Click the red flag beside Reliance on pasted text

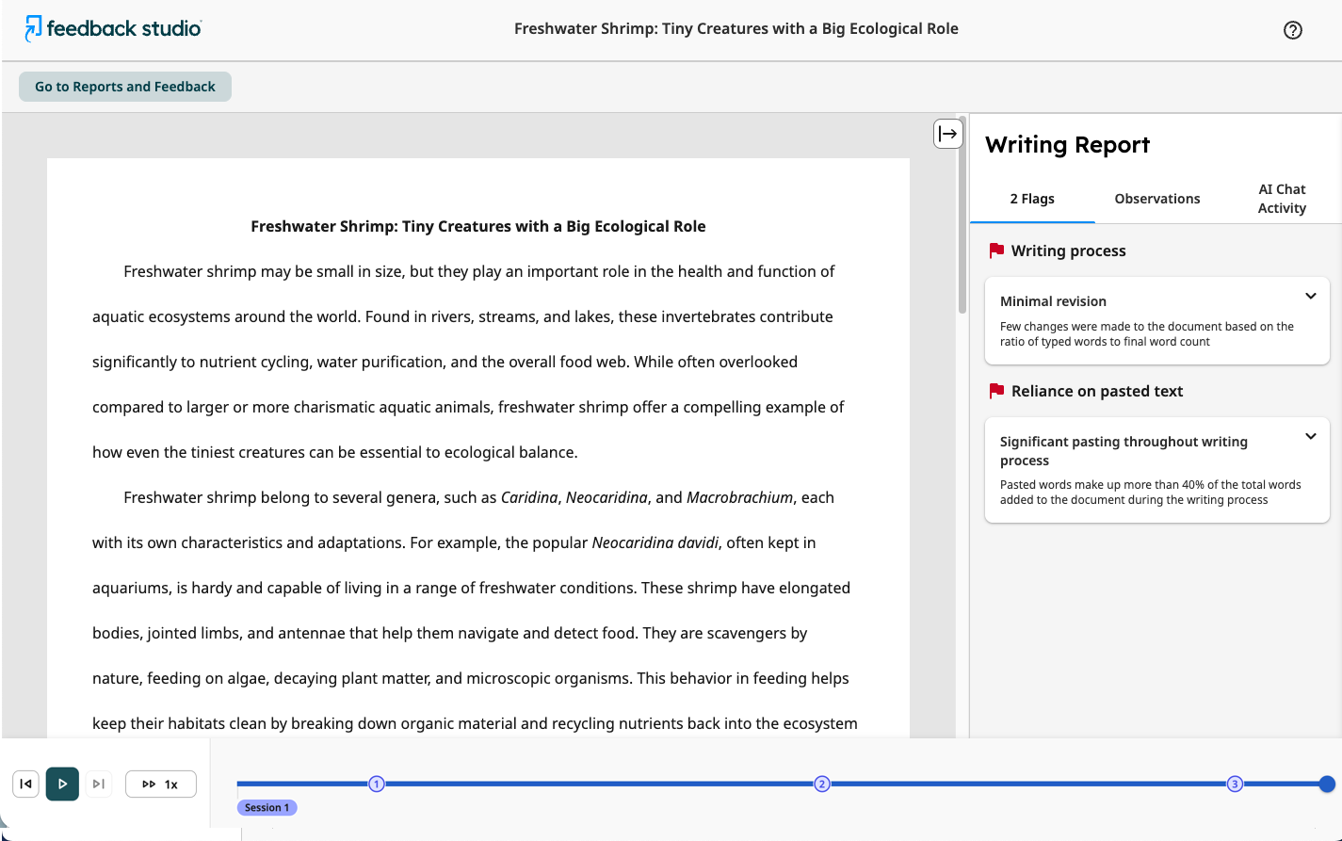(x=996, y=391)
